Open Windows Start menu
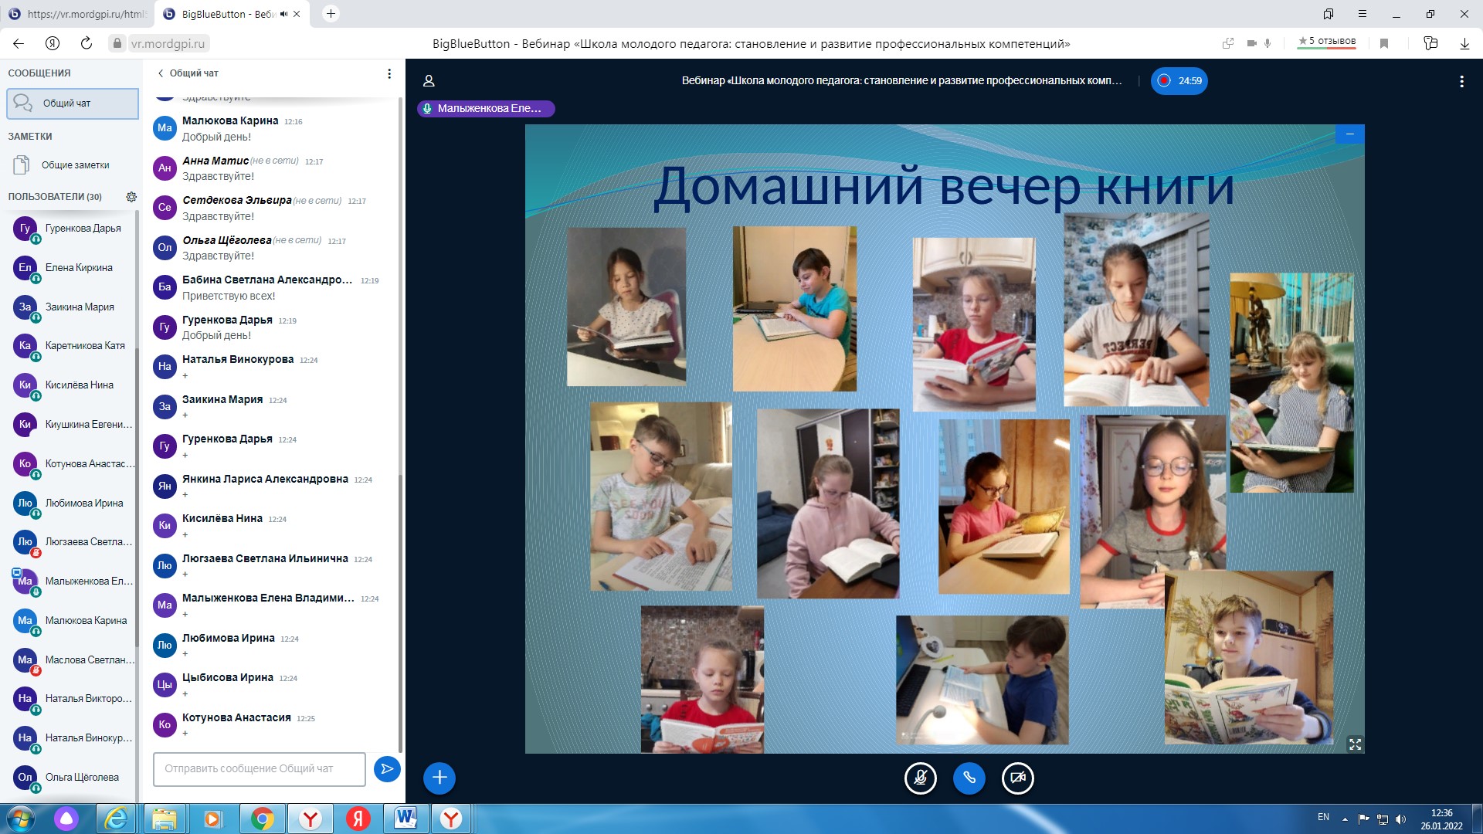Viewport: 1483px width, 834px height. pyautogui.click(x=21, y=819)
